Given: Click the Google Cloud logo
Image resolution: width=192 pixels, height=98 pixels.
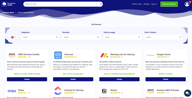Looking at the screenshot, I should pyautogui.click(x=150, y=55).
